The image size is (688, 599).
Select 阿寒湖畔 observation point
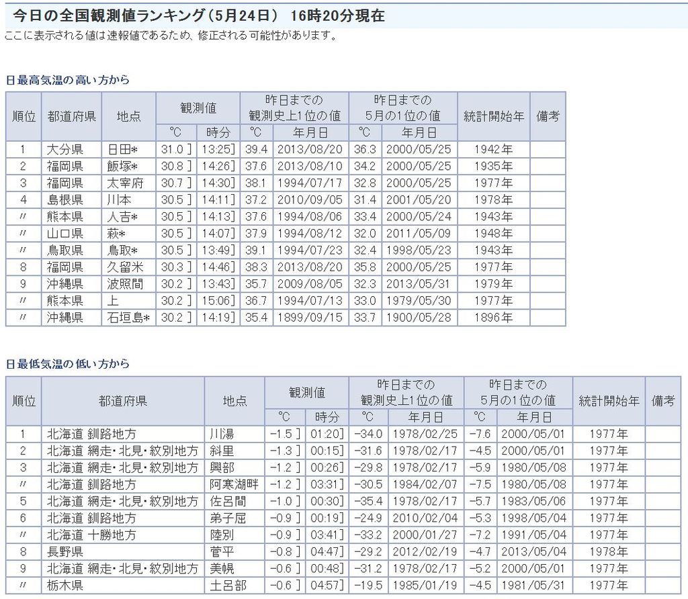234,485
